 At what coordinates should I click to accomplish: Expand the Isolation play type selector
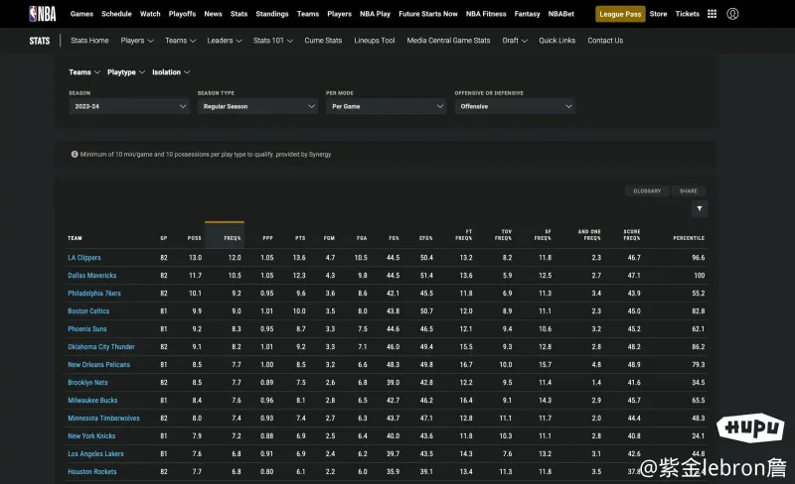click(171, 71)
